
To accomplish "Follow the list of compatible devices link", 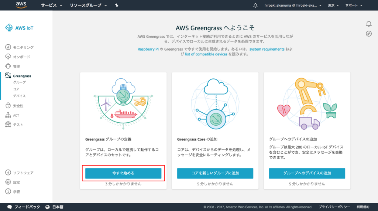I will coord(206,54).
